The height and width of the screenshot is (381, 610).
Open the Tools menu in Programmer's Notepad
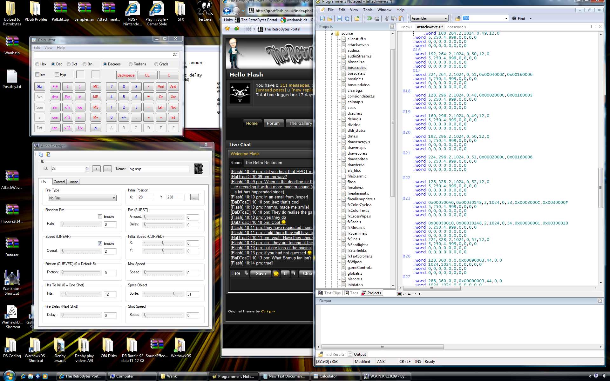368,10
